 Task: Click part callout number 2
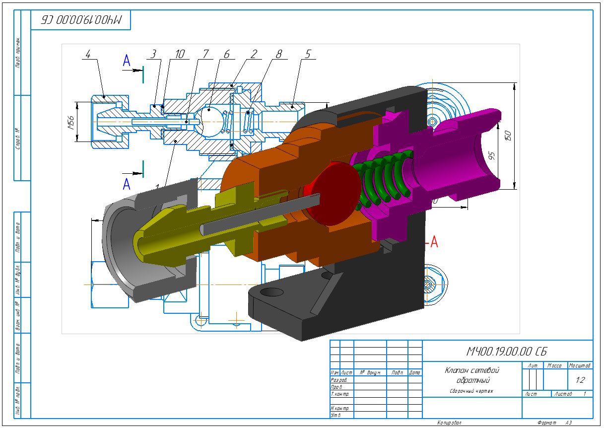253,55
